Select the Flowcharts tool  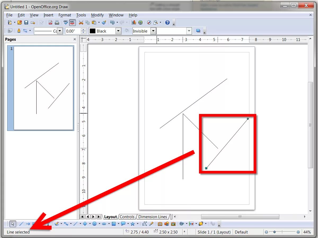pos(114,224)
